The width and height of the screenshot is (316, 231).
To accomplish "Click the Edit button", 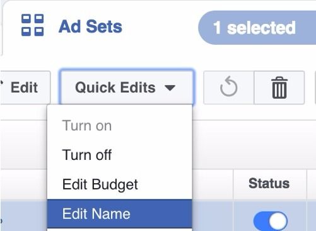I will 24,87.
